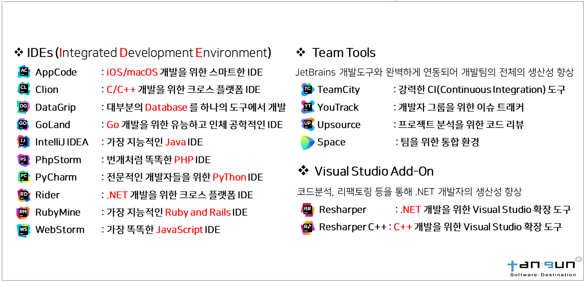Click the 'JetBrains 개발도구와' subtitle line
Image resolution: width=585 pixels, height=282 pixels.
click(434, 72)
